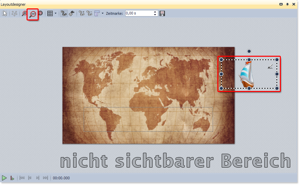Click the top-left handle of sailboat frame
The width and height of the screenshot is (300, 185).
[221, 60]
